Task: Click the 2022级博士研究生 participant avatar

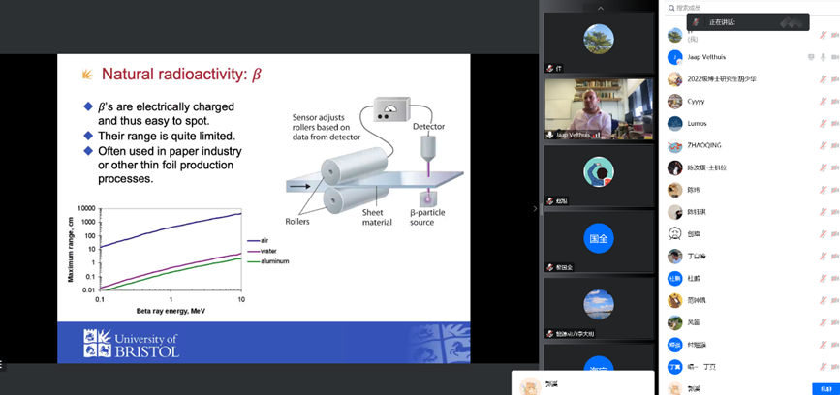Action: [675, 79]
